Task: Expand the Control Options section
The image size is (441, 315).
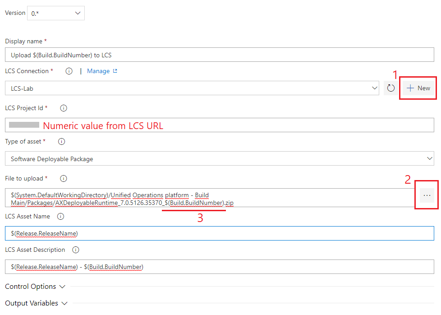Action: [x=35, y=287]
